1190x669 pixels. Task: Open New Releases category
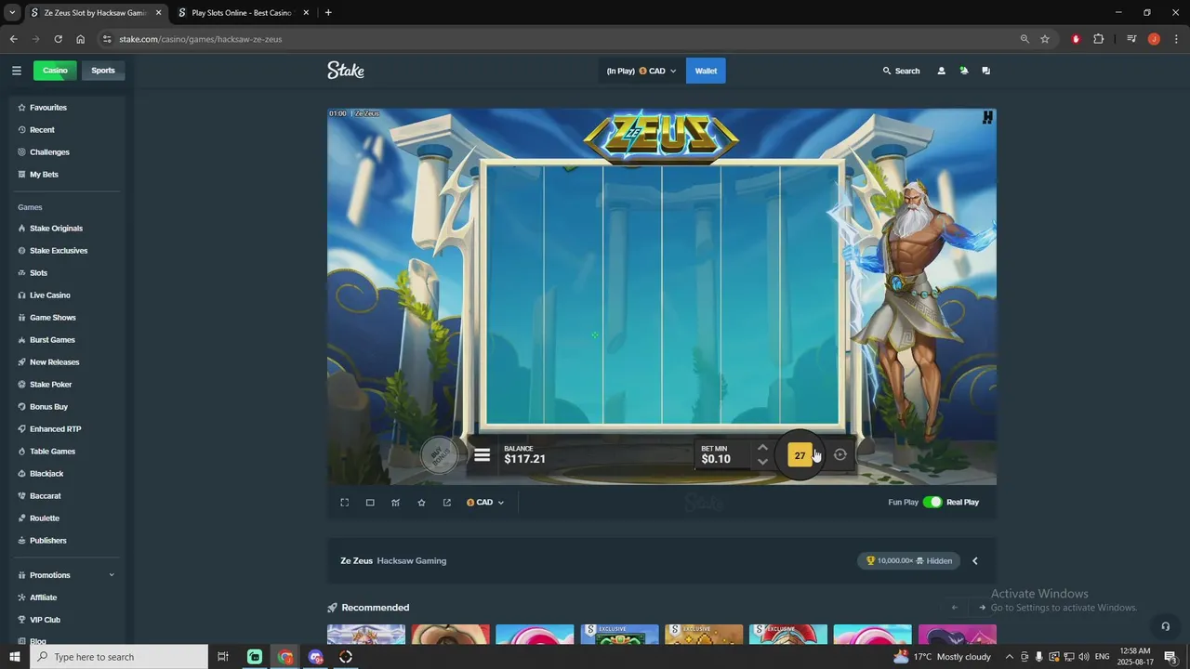pos(65,362)
